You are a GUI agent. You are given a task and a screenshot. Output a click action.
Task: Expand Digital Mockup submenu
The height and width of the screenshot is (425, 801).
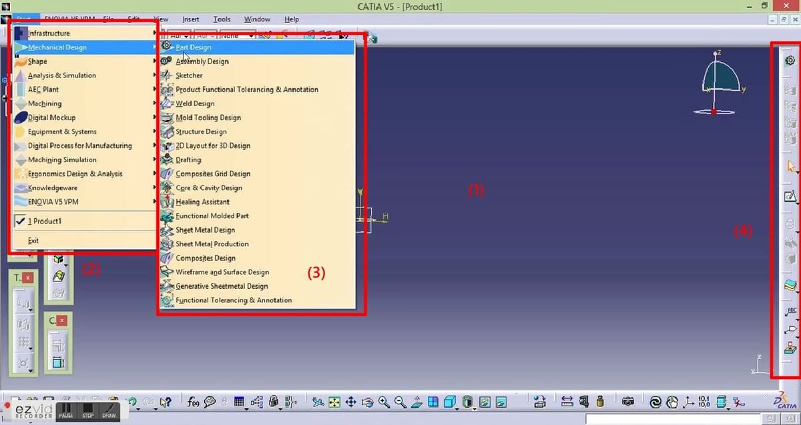pyautogui.click(x=85, y=117)
